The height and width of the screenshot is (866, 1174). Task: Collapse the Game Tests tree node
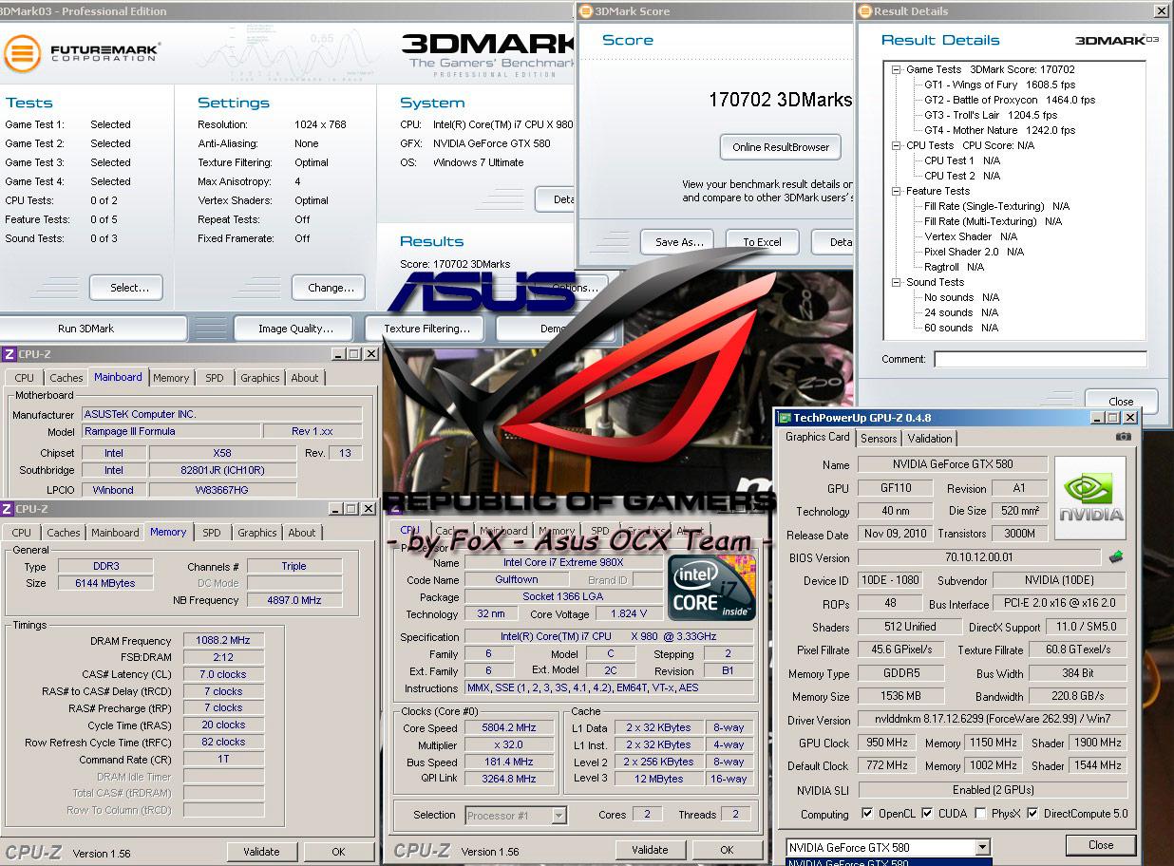[x=896, y=69]
